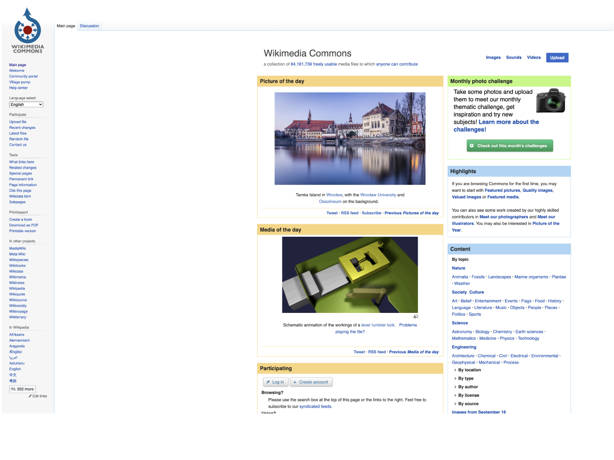Viewport: 614px width, 460px height.
Task: Click Create a book
Action: tap(21, 219)
